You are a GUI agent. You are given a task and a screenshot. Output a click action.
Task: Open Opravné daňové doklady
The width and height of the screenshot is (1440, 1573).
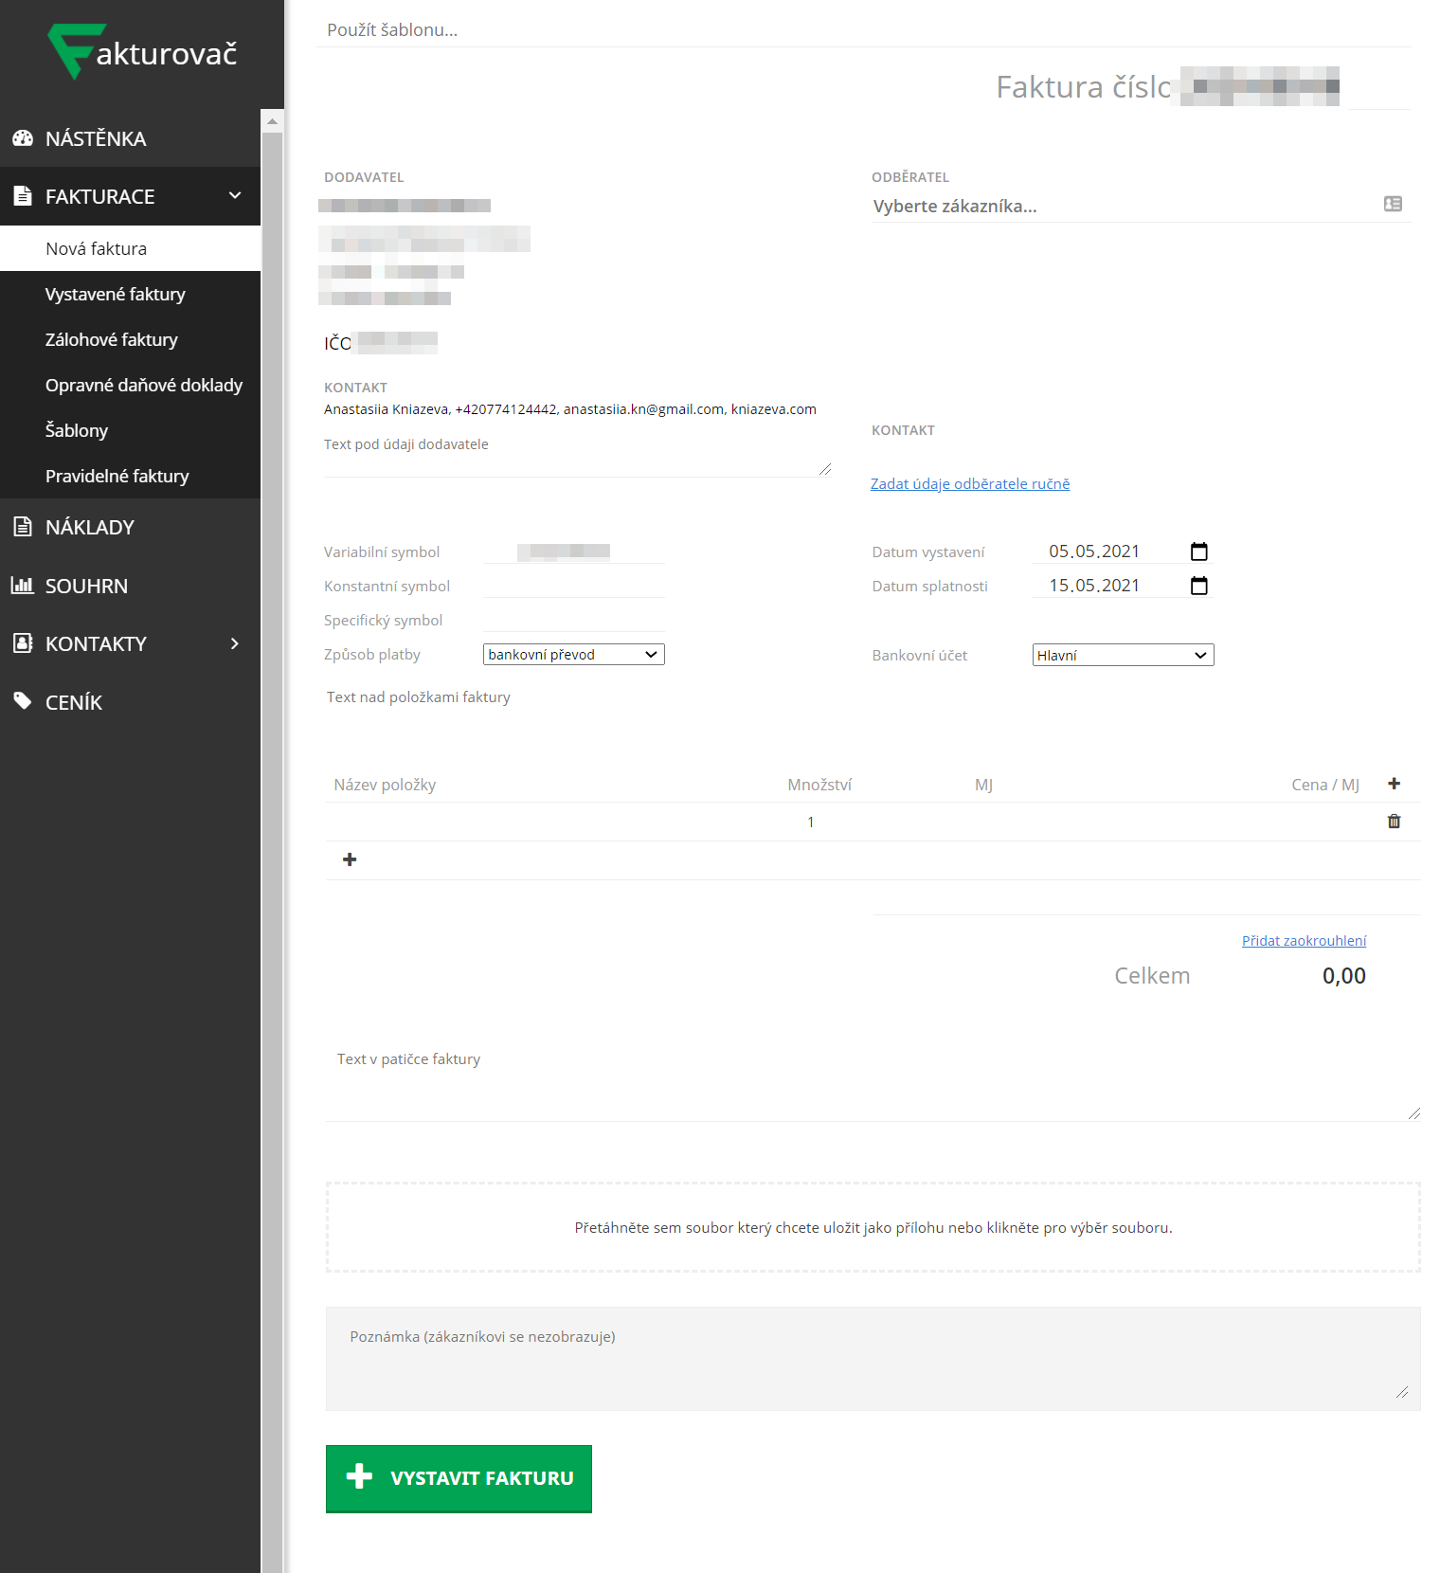(130, 385)
